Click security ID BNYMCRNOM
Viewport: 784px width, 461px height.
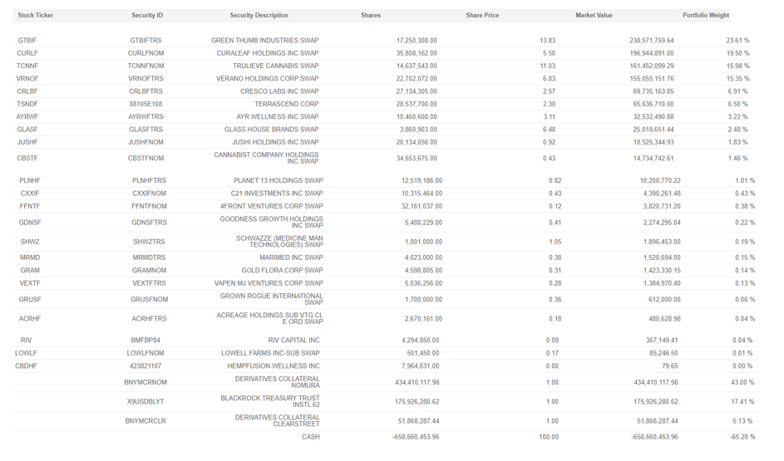[145, 382]
